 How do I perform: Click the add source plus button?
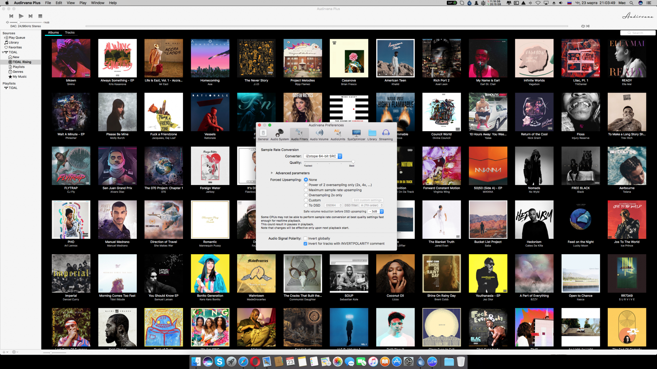4,352
